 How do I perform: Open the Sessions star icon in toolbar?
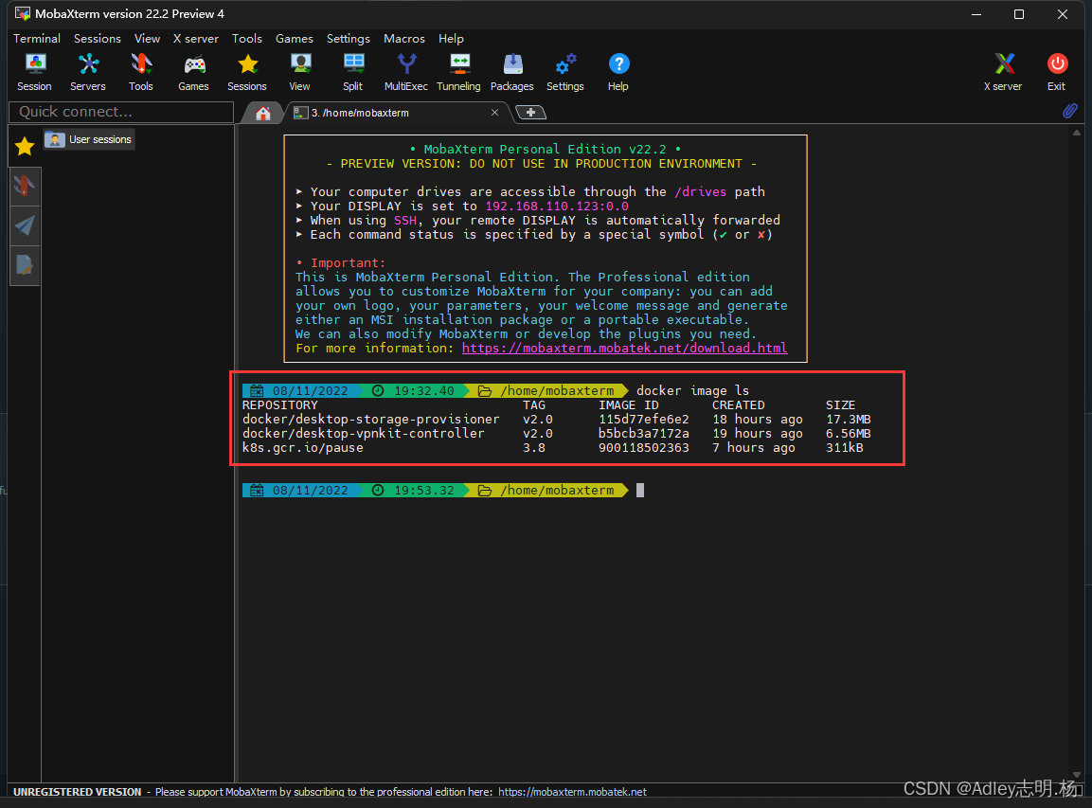pyautogui.click(x=247, y=72)
